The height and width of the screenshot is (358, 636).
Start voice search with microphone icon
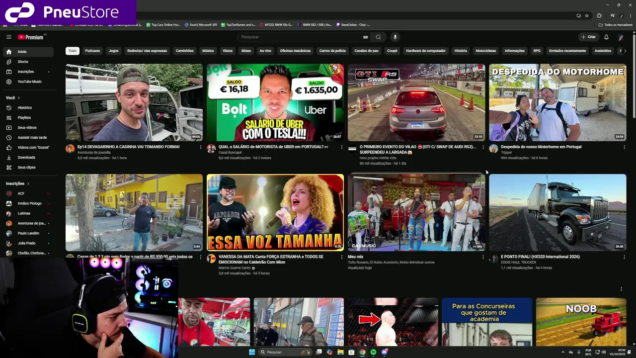pyautogui.click(x=395, y=37)
